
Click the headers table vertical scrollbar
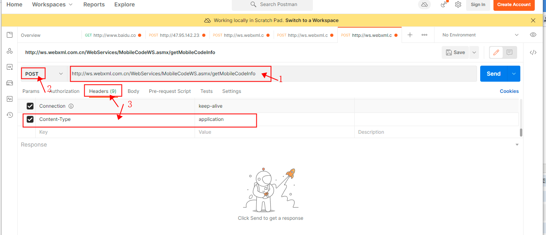pyautogui.click(x=521, y=133)
